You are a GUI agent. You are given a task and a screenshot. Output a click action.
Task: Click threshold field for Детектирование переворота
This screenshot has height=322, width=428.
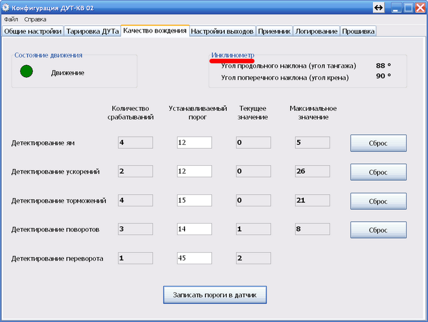[x=194, y=258]
